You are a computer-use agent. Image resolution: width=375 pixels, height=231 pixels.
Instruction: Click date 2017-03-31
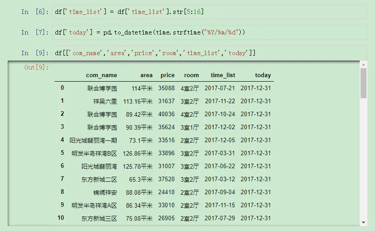pos(220,153)
